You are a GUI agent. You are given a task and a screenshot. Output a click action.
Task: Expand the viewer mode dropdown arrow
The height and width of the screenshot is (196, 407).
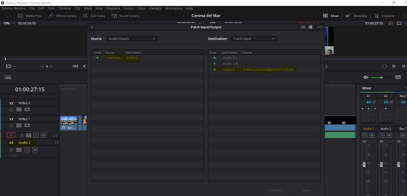14,66
